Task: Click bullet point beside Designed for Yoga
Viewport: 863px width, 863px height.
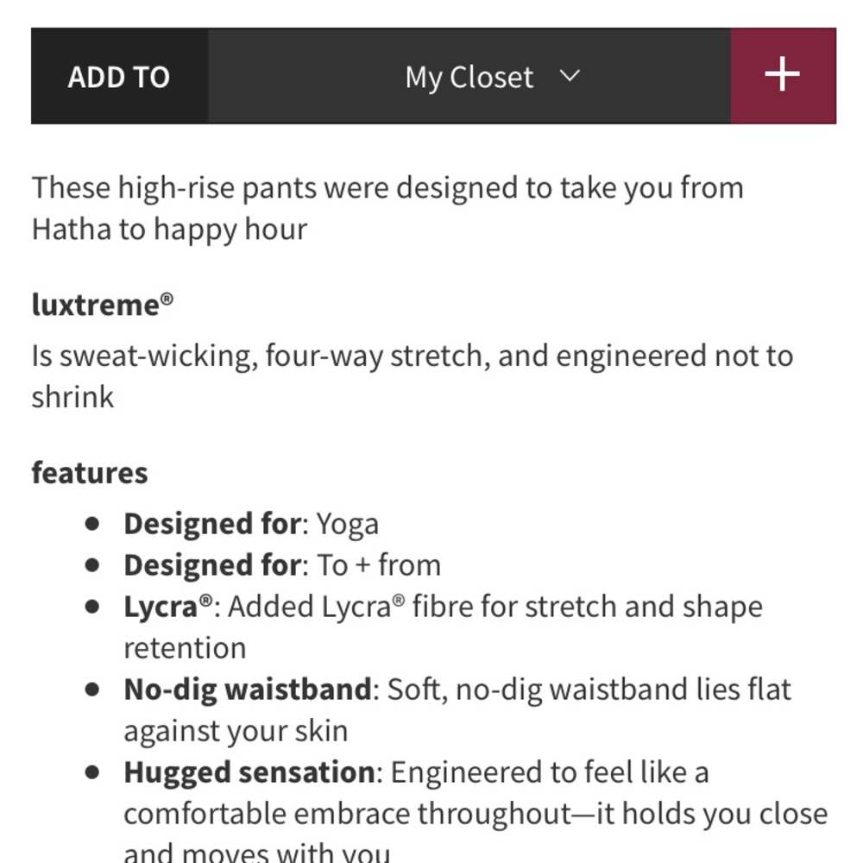Action: point(92,524)
